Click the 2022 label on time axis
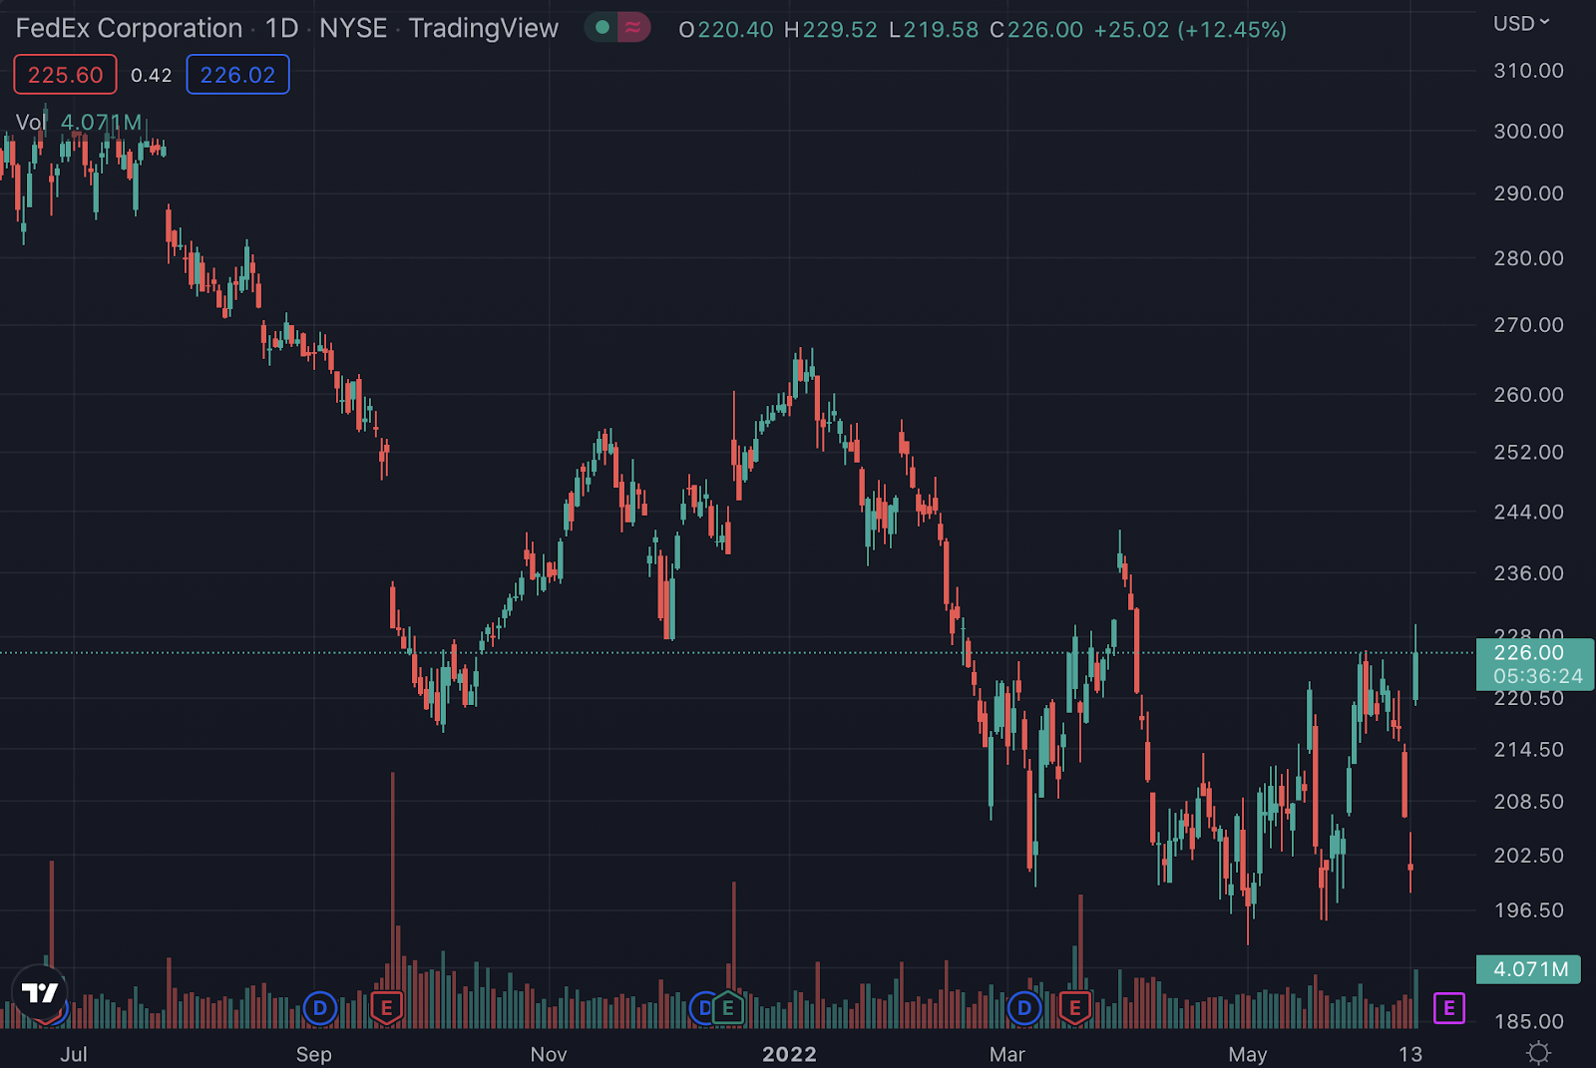This screenshot has width=1596, height=1068. 789,1054
